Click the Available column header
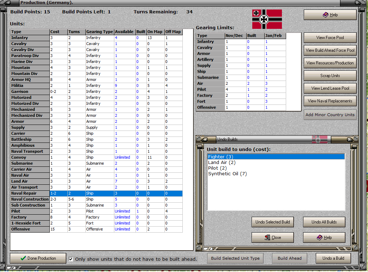The width and height of the screenshot is (368, 272). point(125,32)
